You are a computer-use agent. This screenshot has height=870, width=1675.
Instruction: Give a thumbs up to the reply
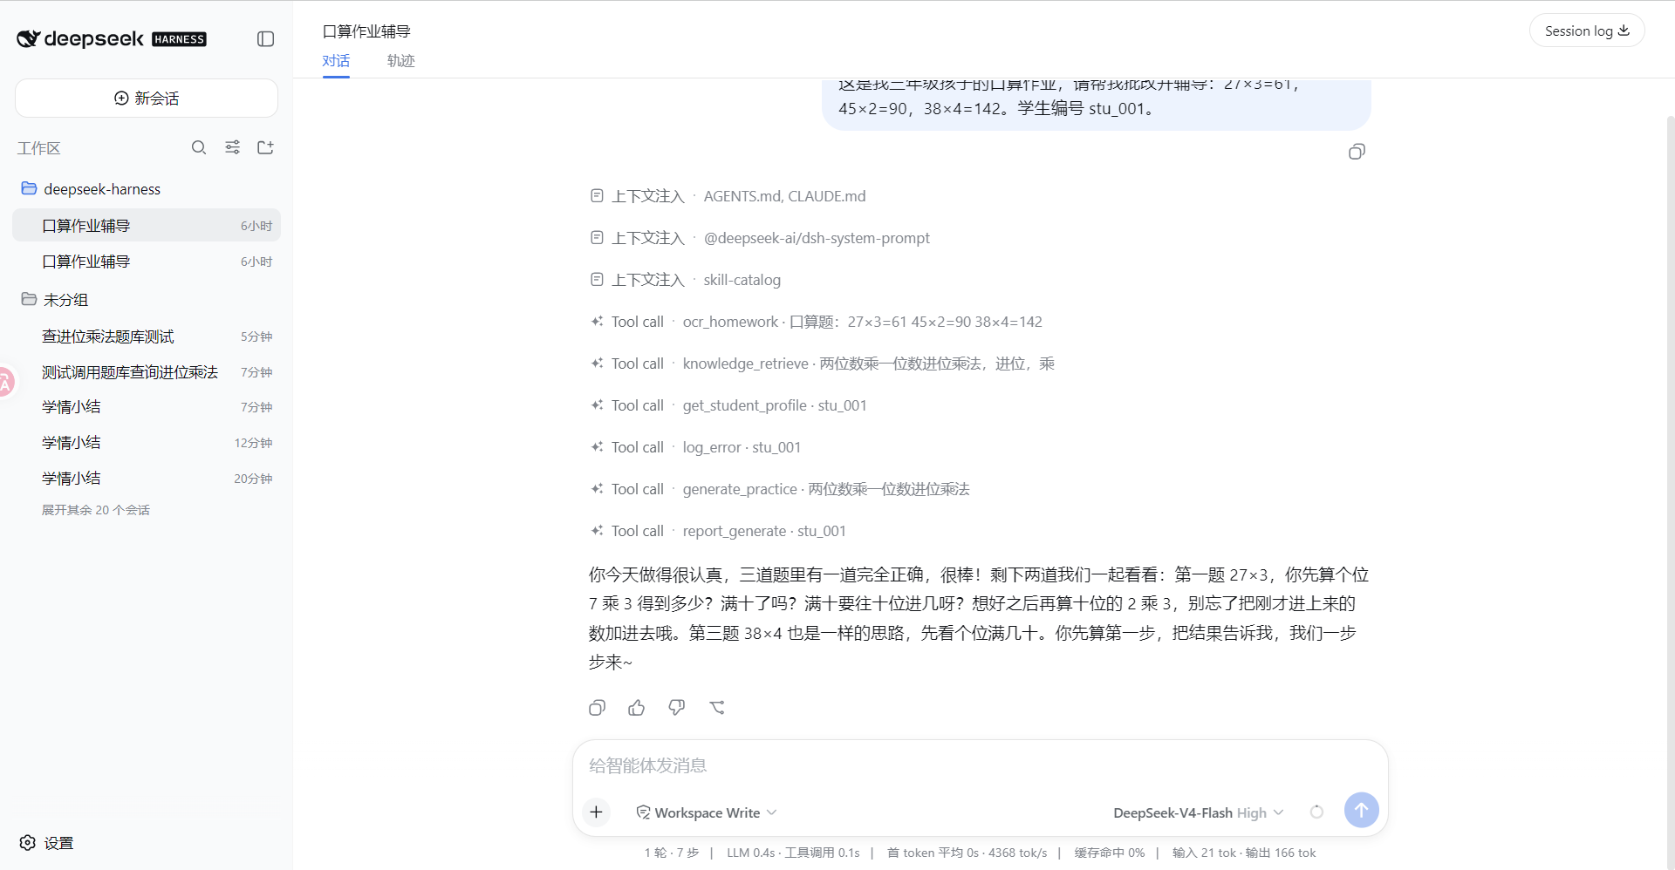637,708
